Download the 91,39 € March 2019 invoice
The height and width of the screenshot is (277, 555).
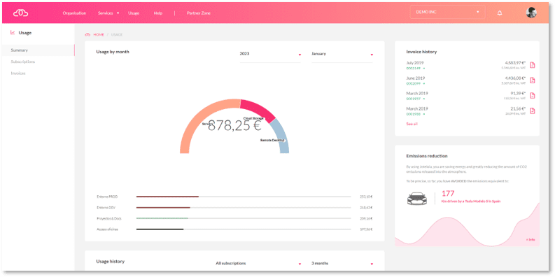coord(533,96)
